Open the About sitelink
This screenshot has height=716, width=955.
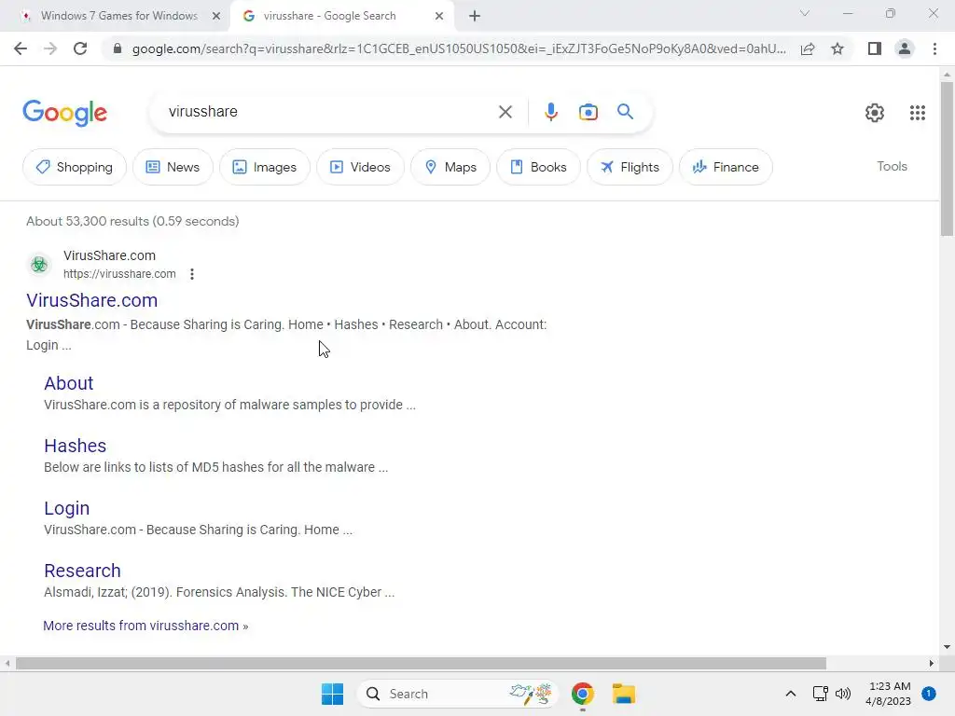click(x=69, y=383)
